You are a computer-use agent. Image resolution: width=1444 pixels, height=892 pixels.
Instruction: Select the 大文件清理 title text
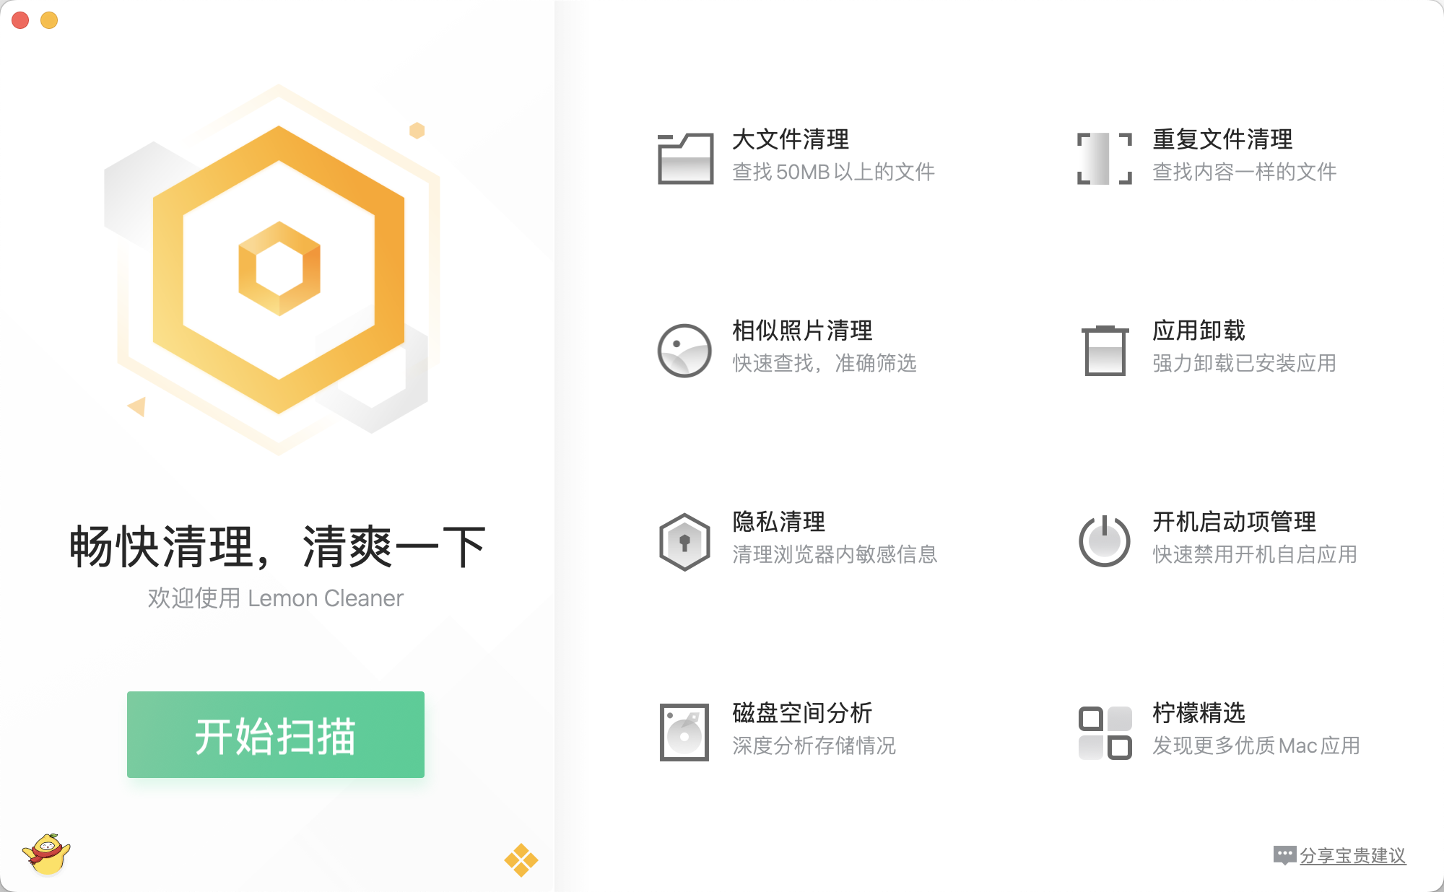coord(791,139)
